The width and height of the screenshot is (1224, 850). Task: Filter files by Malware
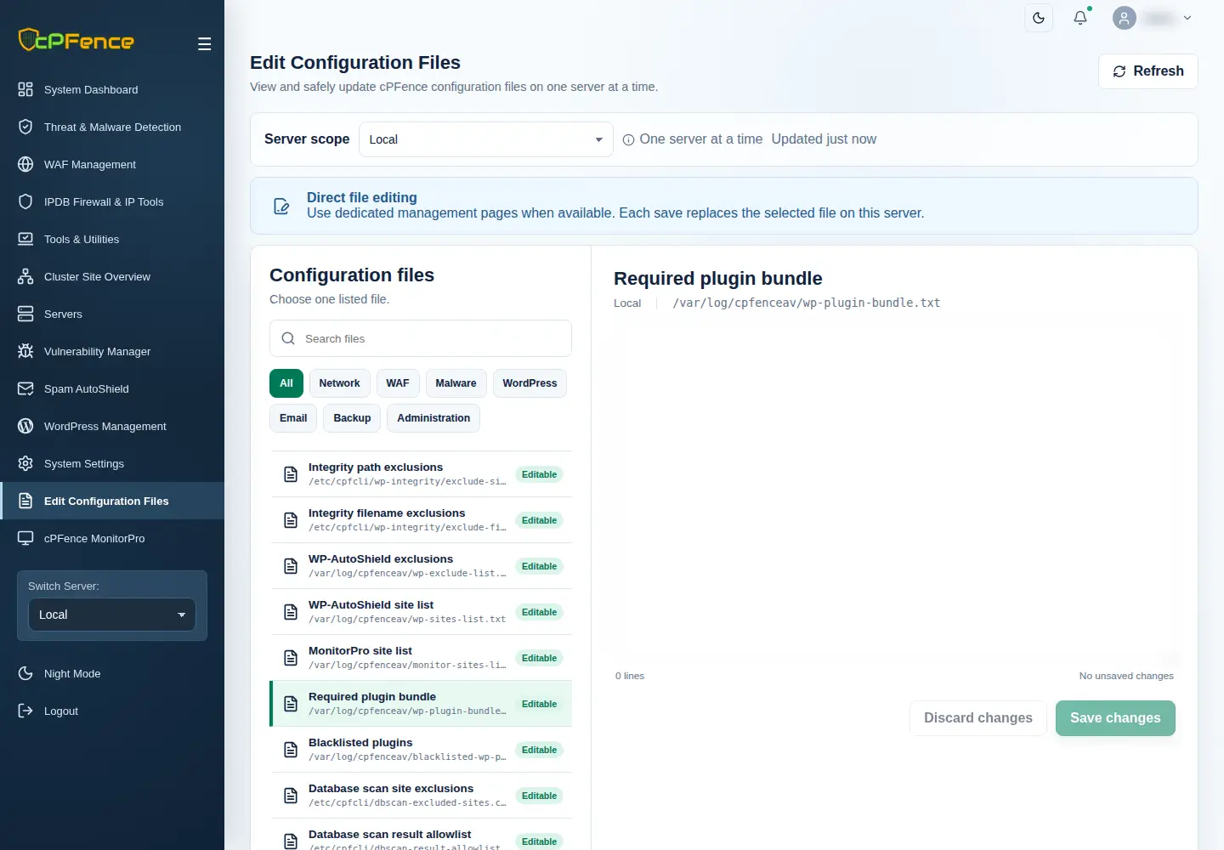tap(456, 383)
